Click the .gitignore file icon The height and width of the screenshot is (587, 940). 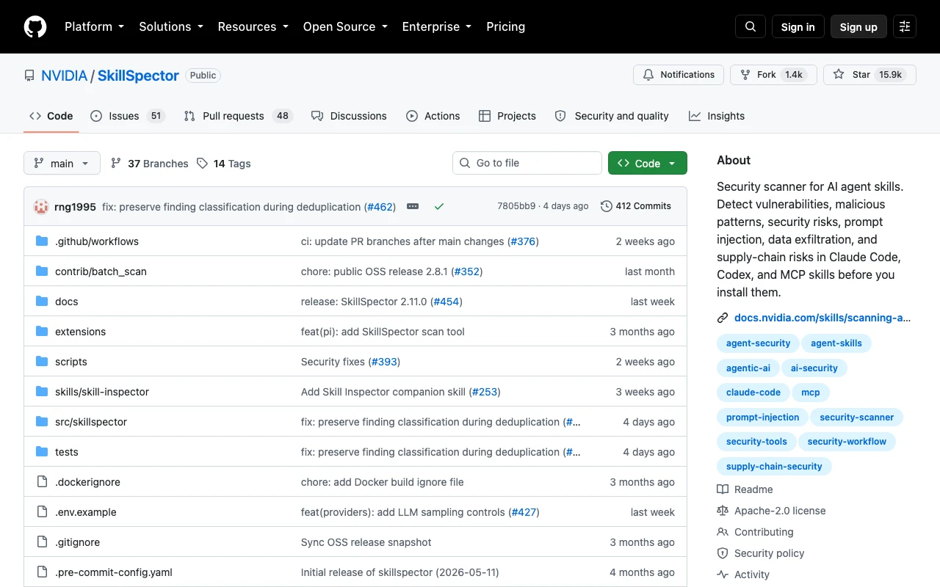pyautogui.click(x=42, y=542)
